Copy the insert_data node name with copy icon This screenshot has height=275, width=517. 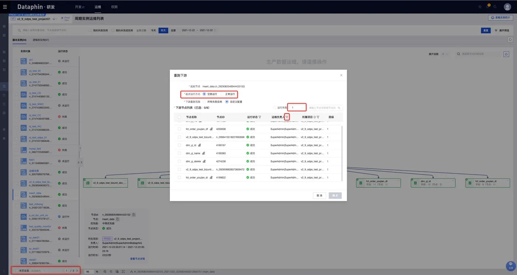118,219
